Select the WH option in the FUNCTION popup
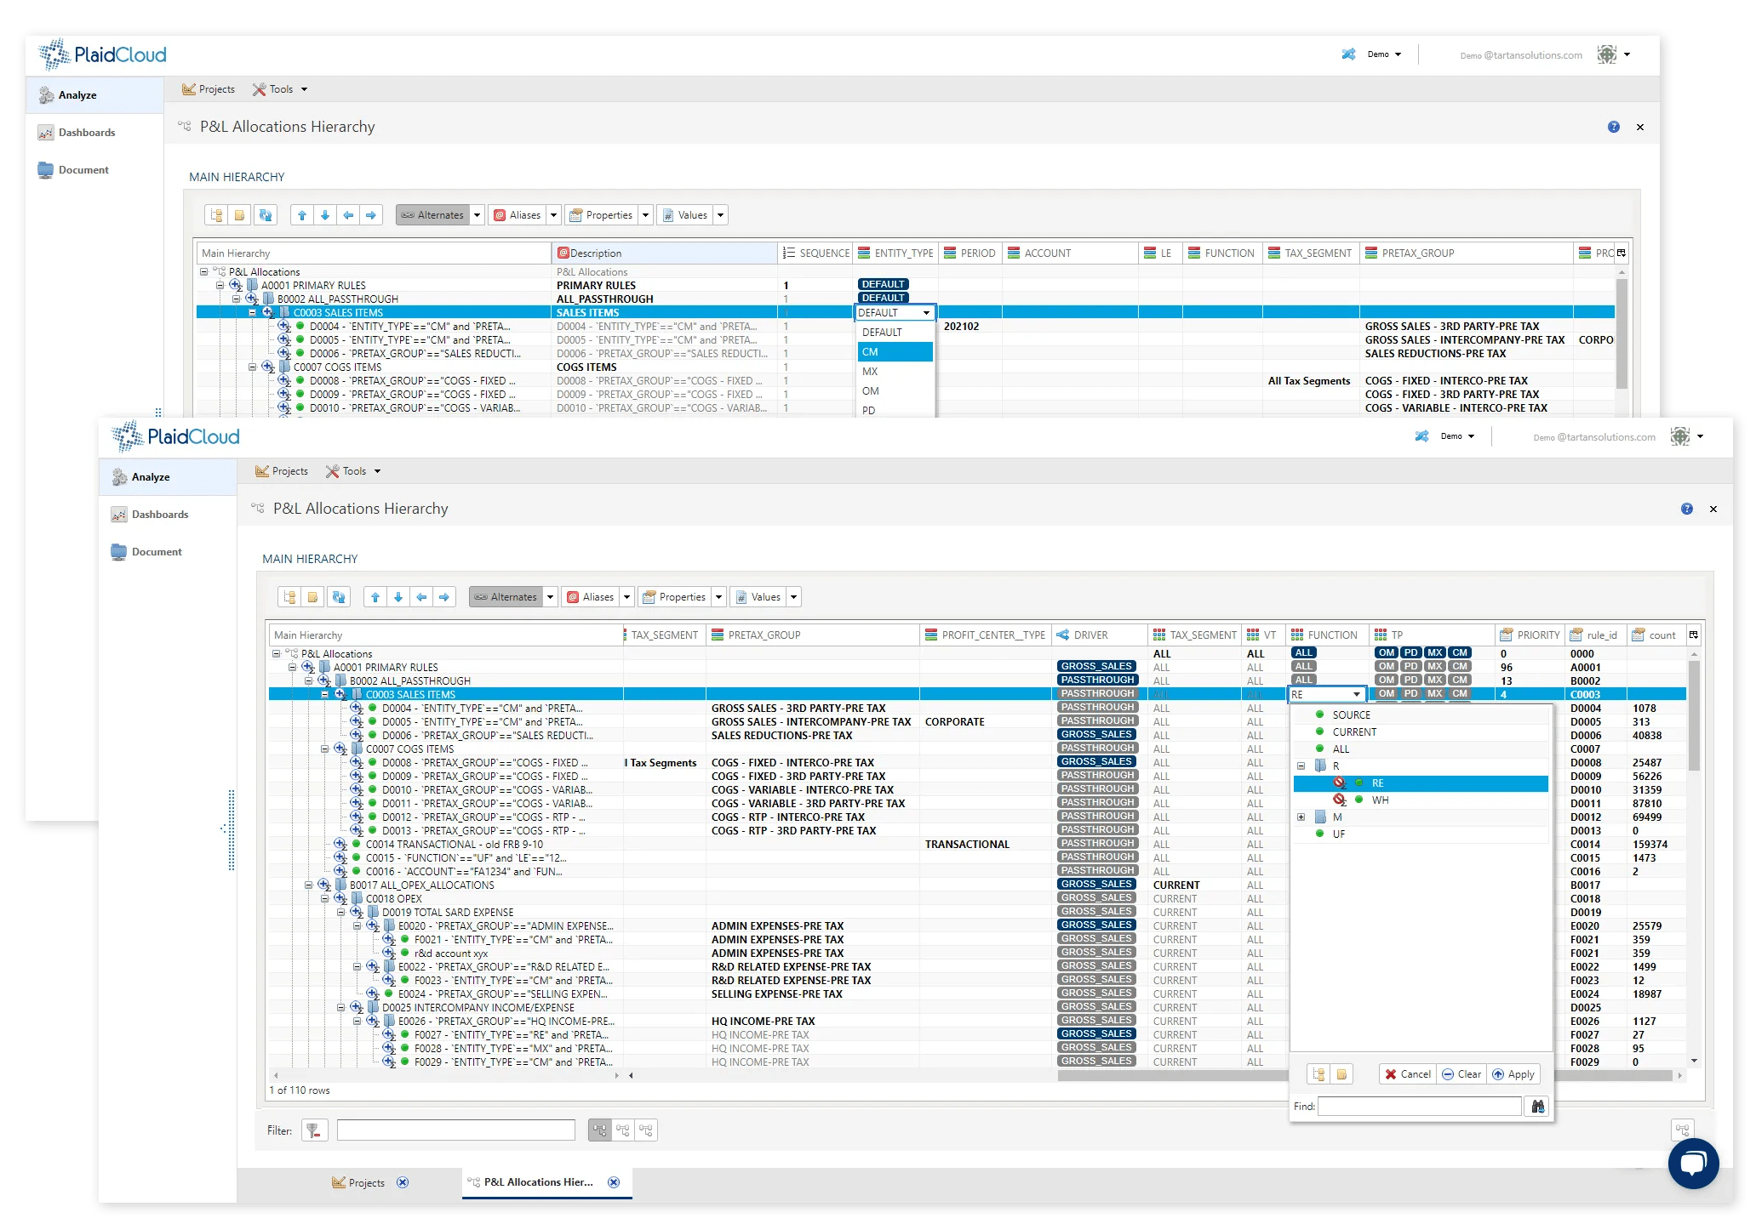Viewport: 1756px width, 1224px height. [x=1380, y=800]
